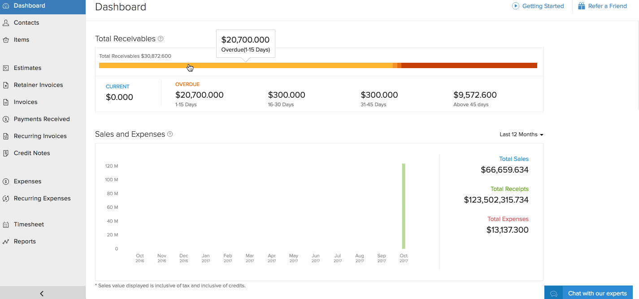639x299 pixels.
Task: Click the Items basket icon
Action: click(x=6, y=40)
